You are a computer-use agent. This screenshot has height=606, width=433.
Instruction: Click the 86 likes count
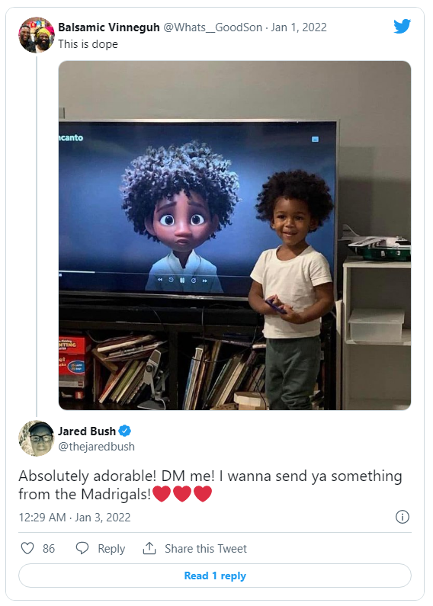pyautogui.click(x=49, y=548)
